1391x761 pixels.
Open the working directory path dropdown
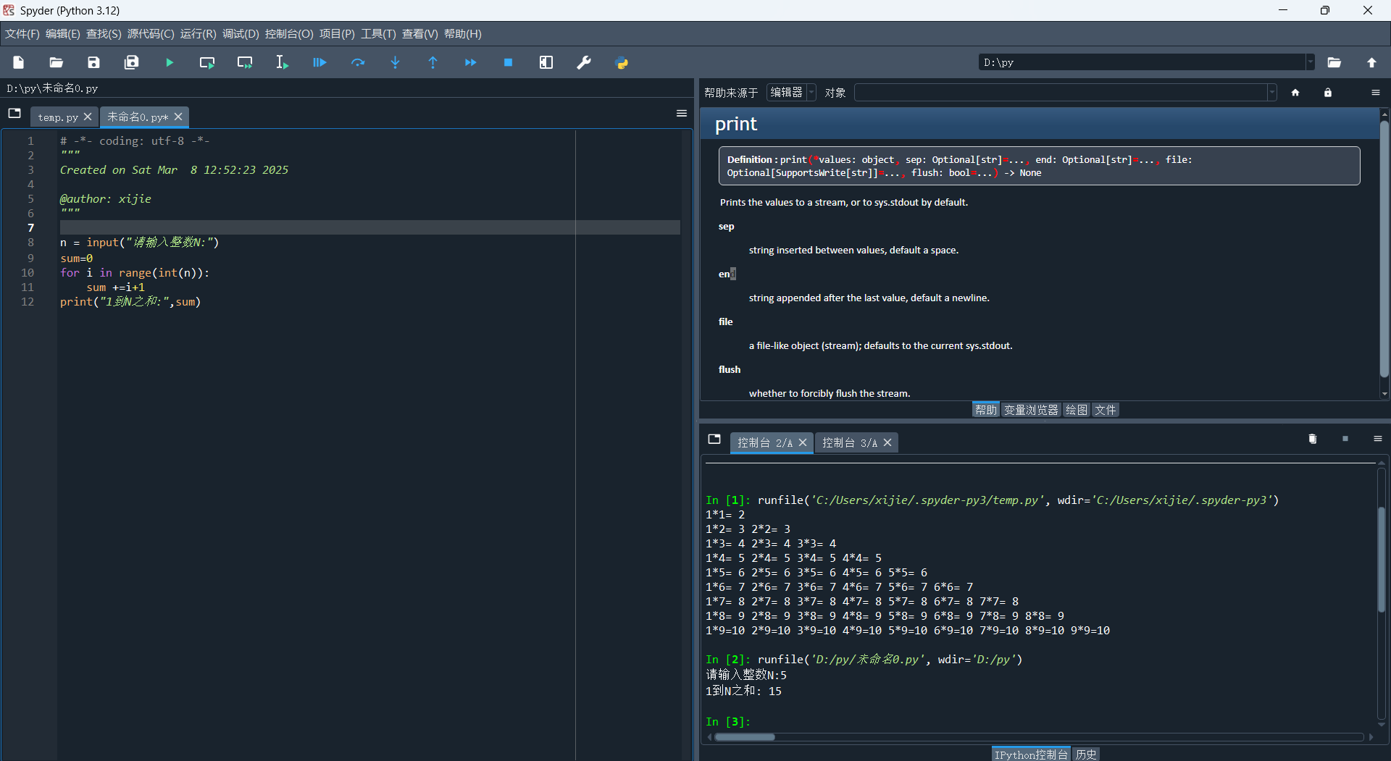click(1310, 63)
